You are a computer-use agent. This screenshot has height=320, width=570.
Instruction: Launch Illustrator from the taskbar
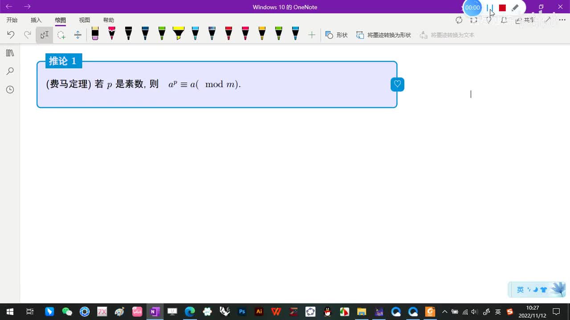pyautogui.click(x=259, y=312)
